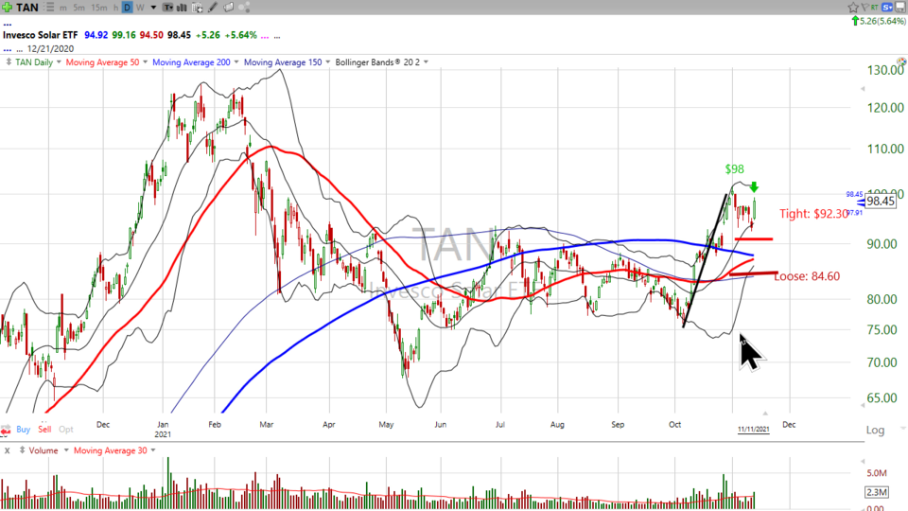Click the 12/21/2020 date text
Screen dimensions: 908x511
[x=50, y=48]
